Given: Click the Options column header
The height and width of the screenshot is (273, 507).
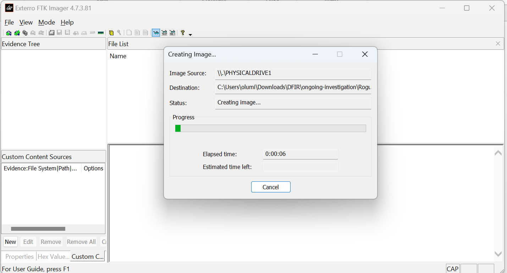Looking at the screenshot, I should (93, 168).
